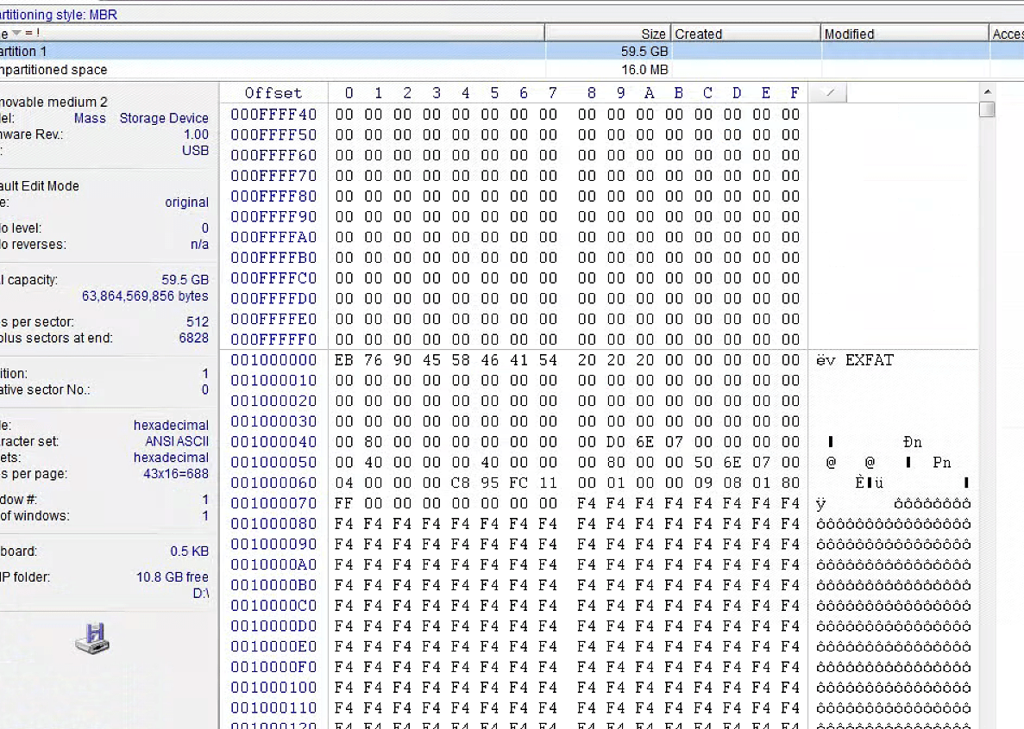Click hex byte D0 in row 001000040

(x=616, y=442)
